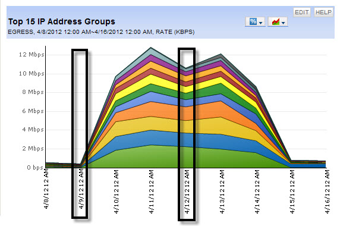
Task: Click the bright yellow band in the chart
Action: (151, 79)
